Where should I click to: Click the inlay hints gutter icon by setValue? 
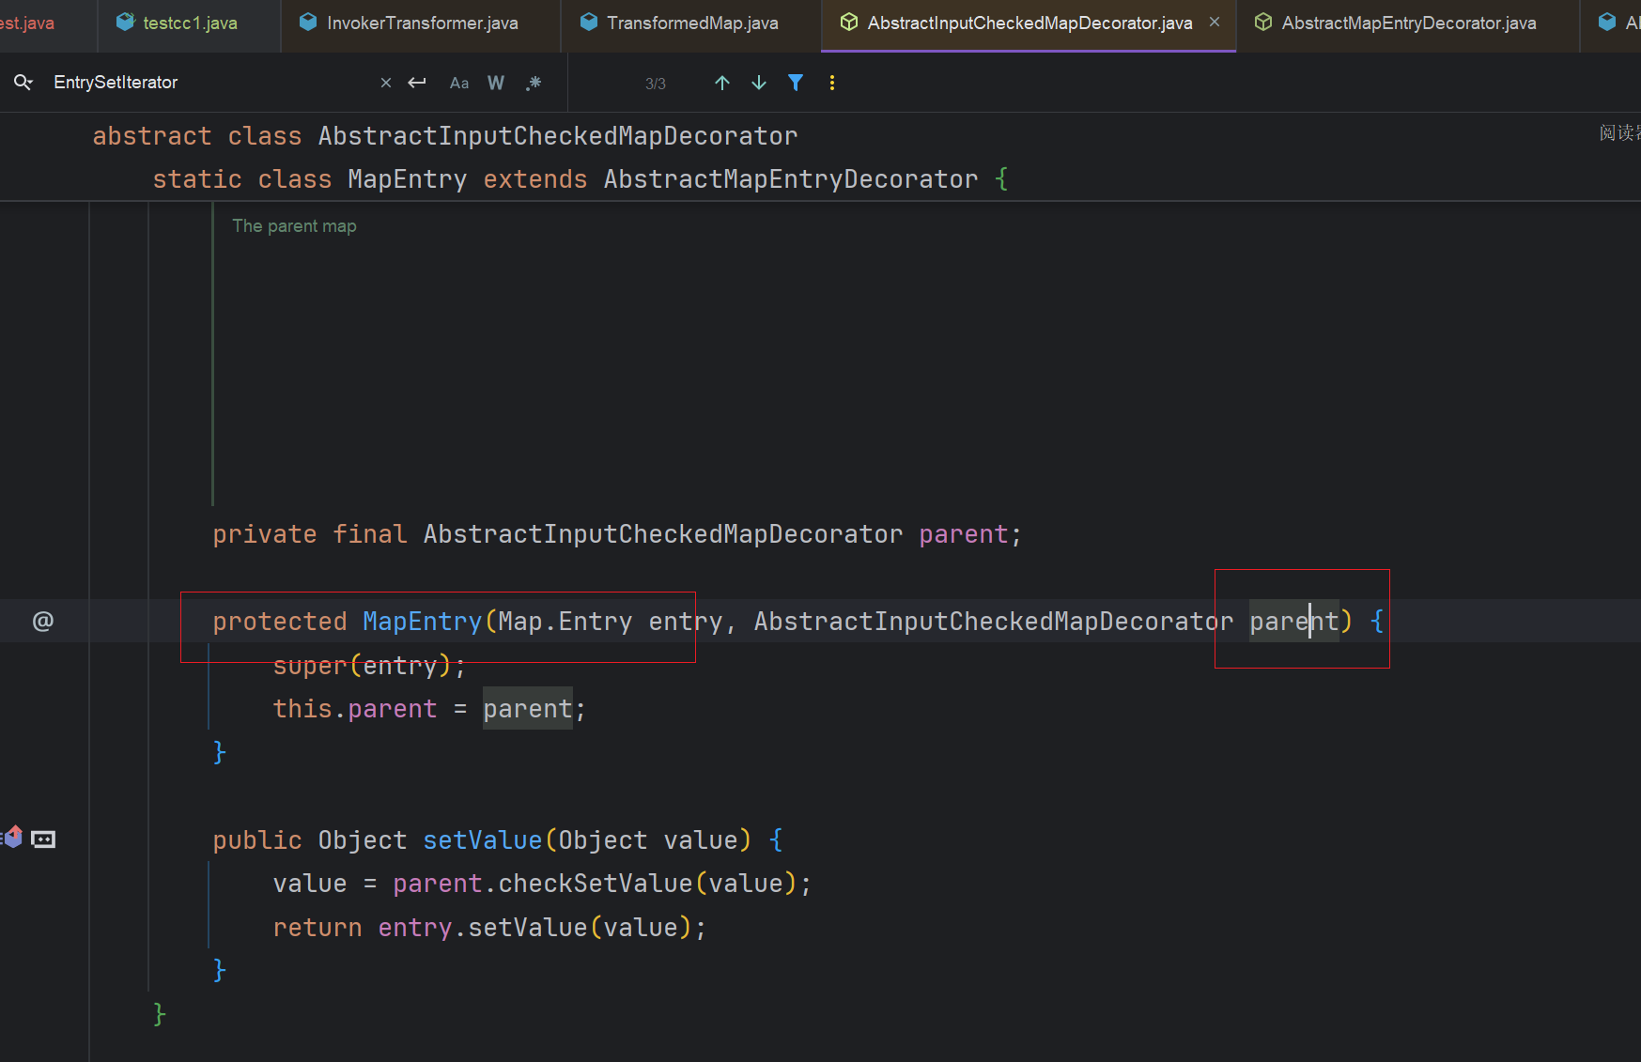[x=43, y=839]
